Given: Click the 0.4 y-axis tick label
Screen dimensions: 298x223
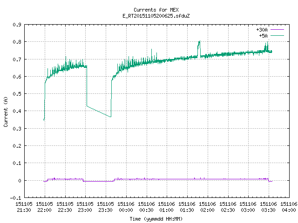Looking at the screenshot, I should click(x=17, y=111).
